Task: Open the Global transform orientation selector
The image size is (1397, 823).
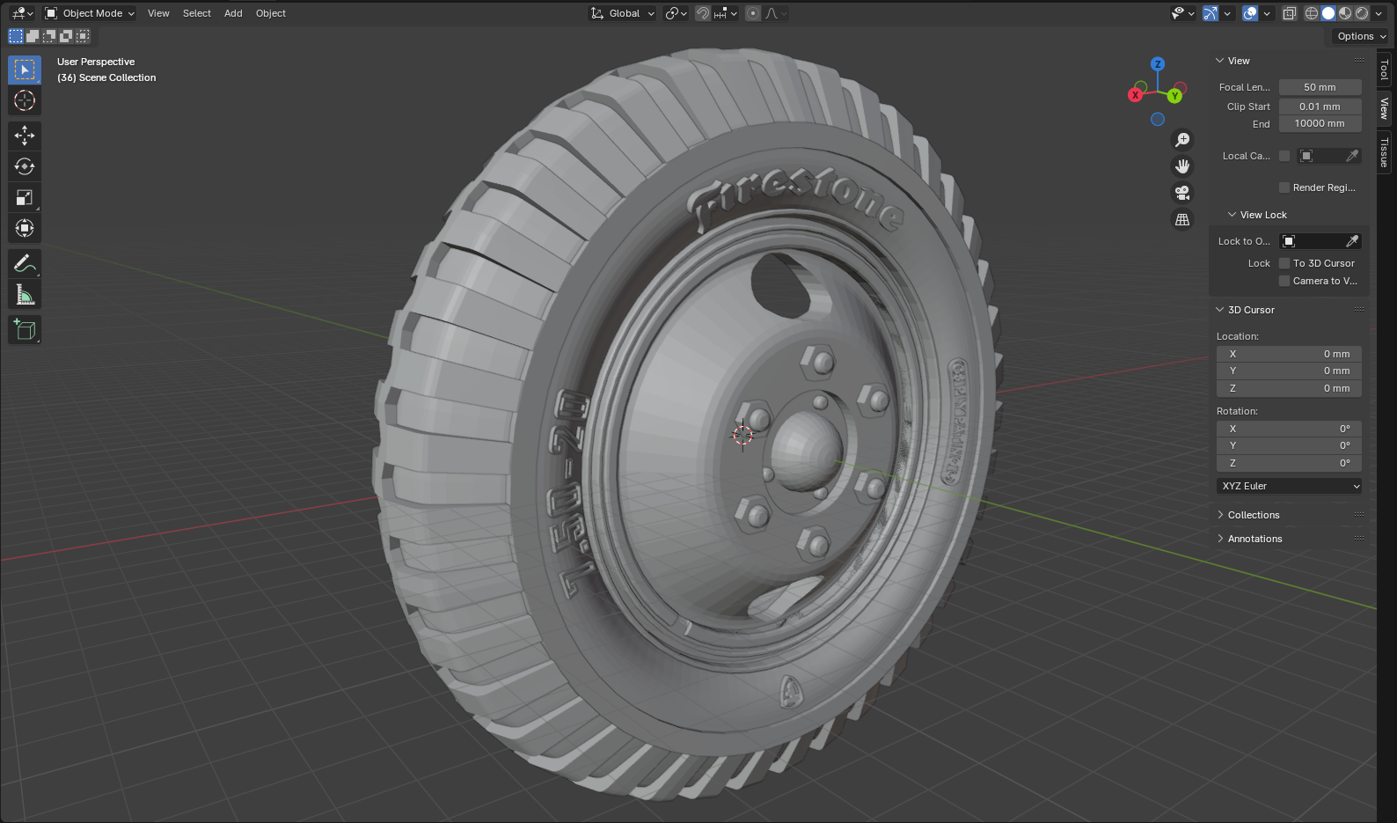Action: point(624,13)
